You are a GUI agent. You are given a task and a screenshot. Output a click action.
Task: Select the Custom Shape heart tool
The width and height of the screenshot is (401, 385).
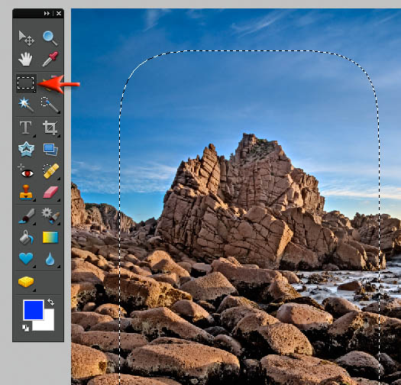pyautogui.click(x=26, y=258)
